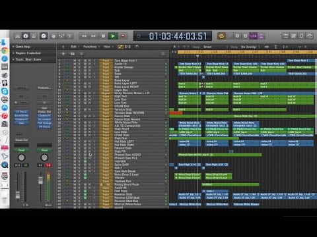Click the Dance Stab green region in timeline
The image size is (317, 237).
point(242,116)
